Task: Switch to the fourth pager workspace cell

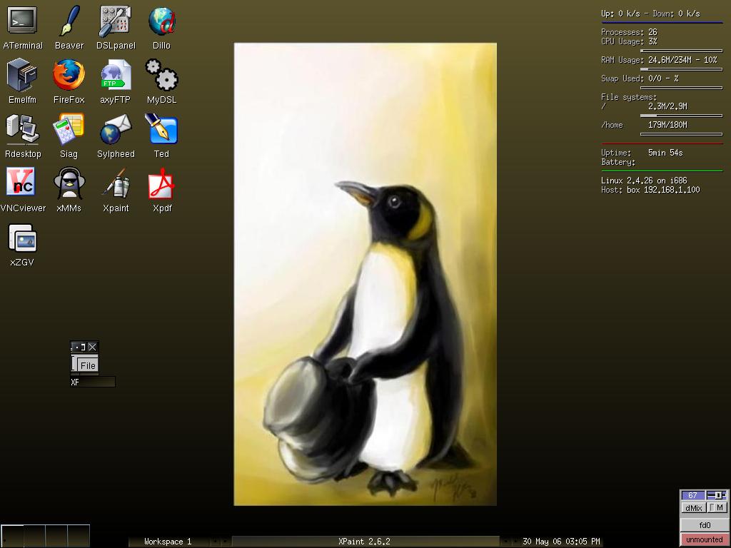Action: click(79, 535)
